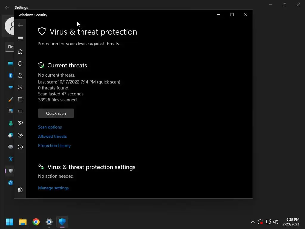
Task: Launch Google Chrome from taskbar
Action: click(36, 222)
